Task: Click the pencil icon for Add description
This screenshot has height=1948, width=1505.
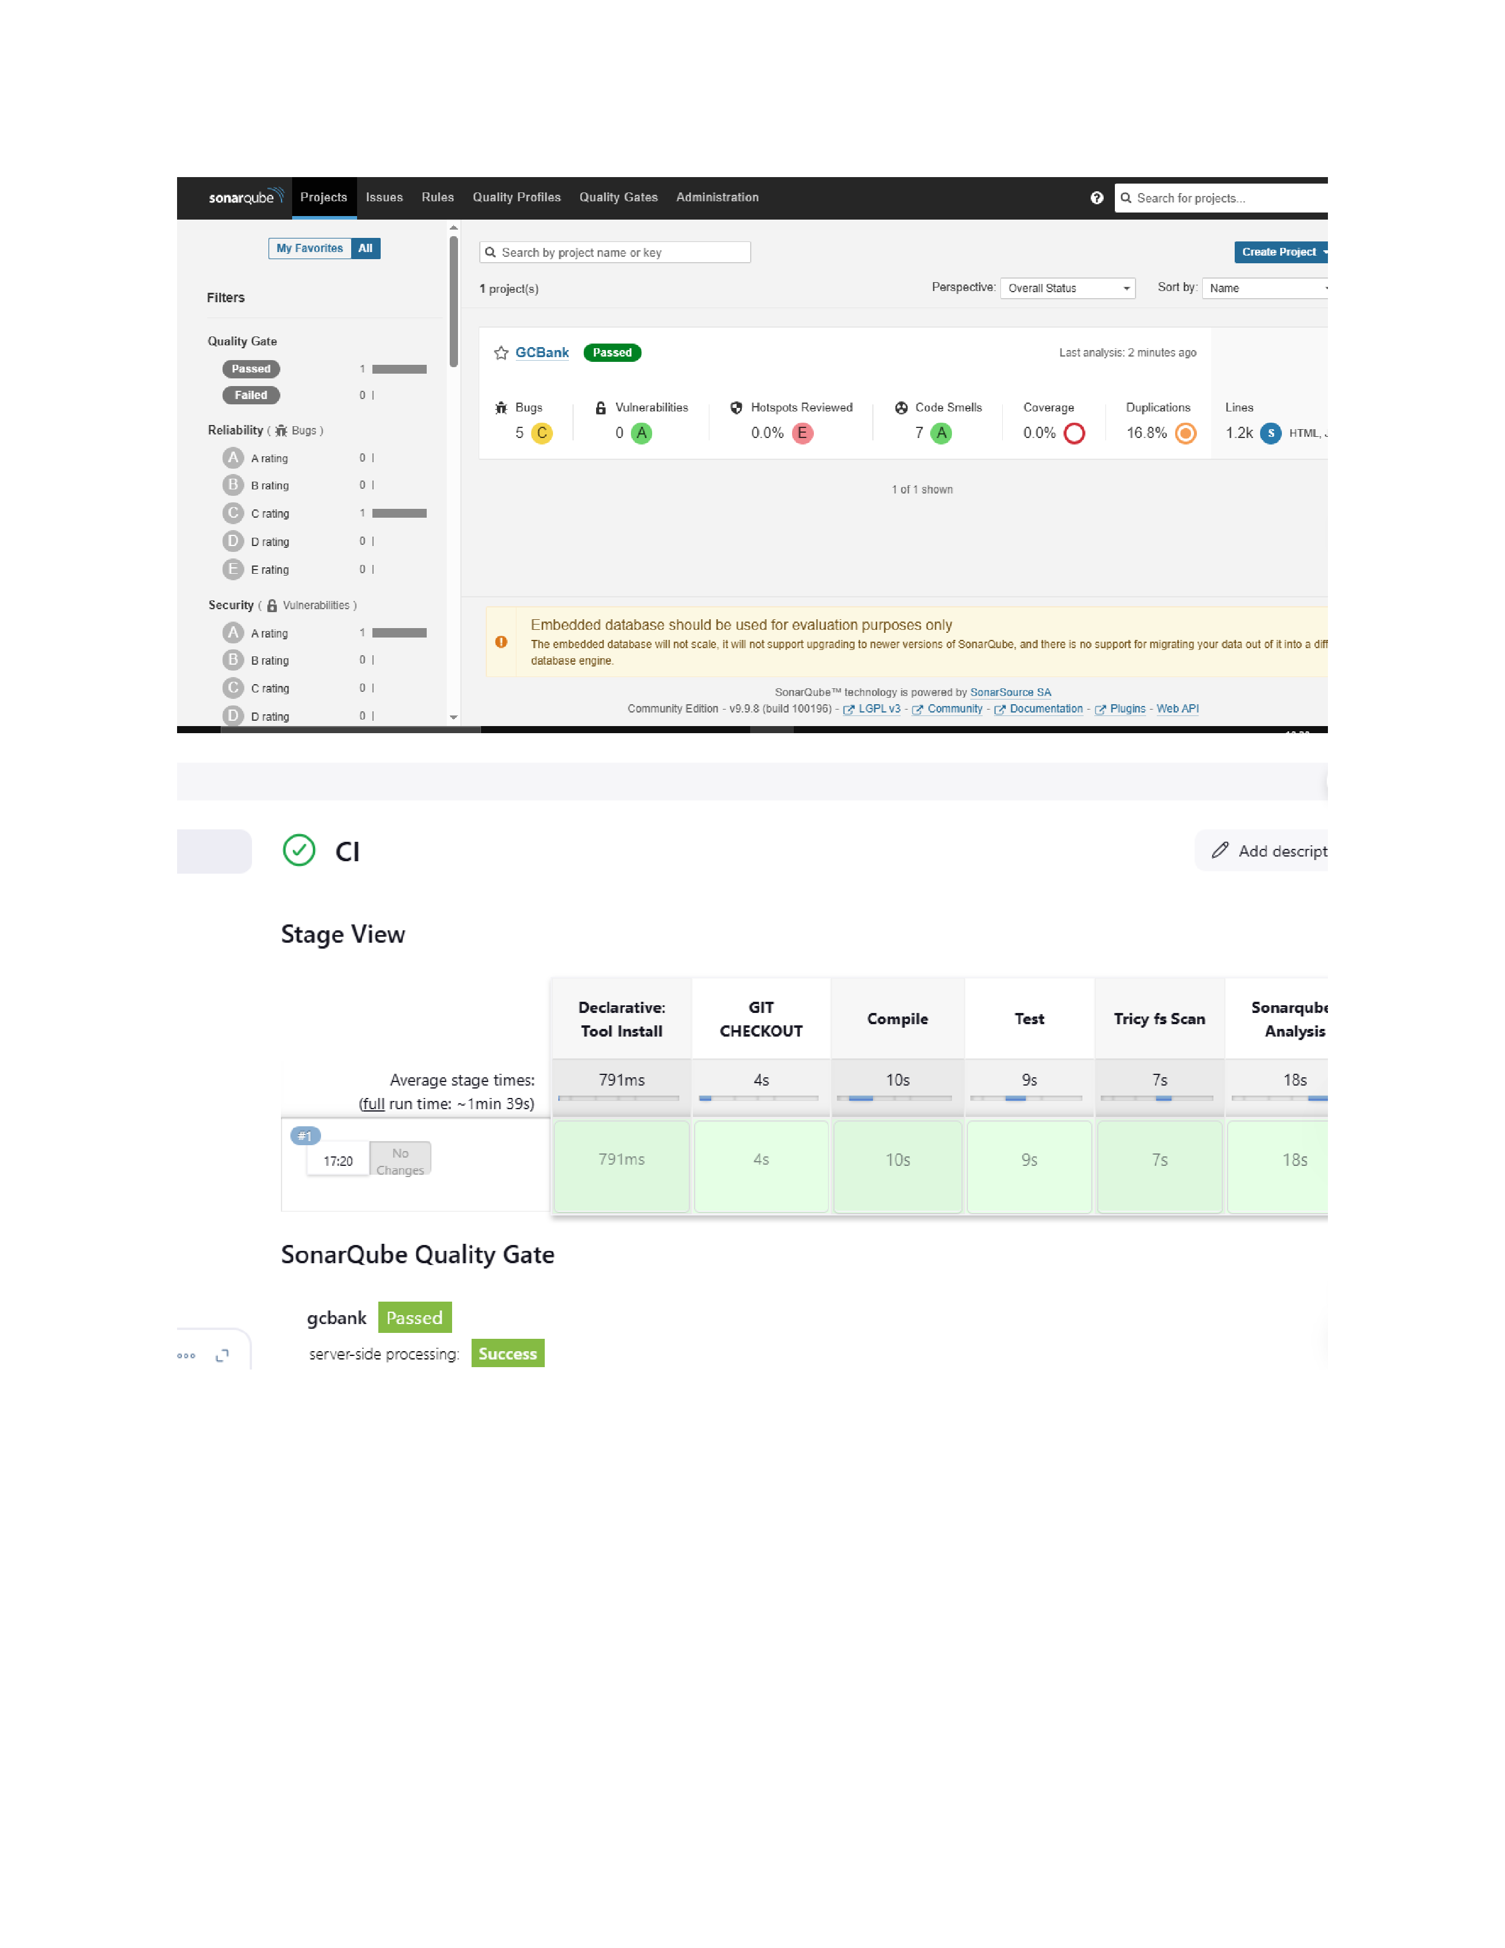Action: point(1220,851)
